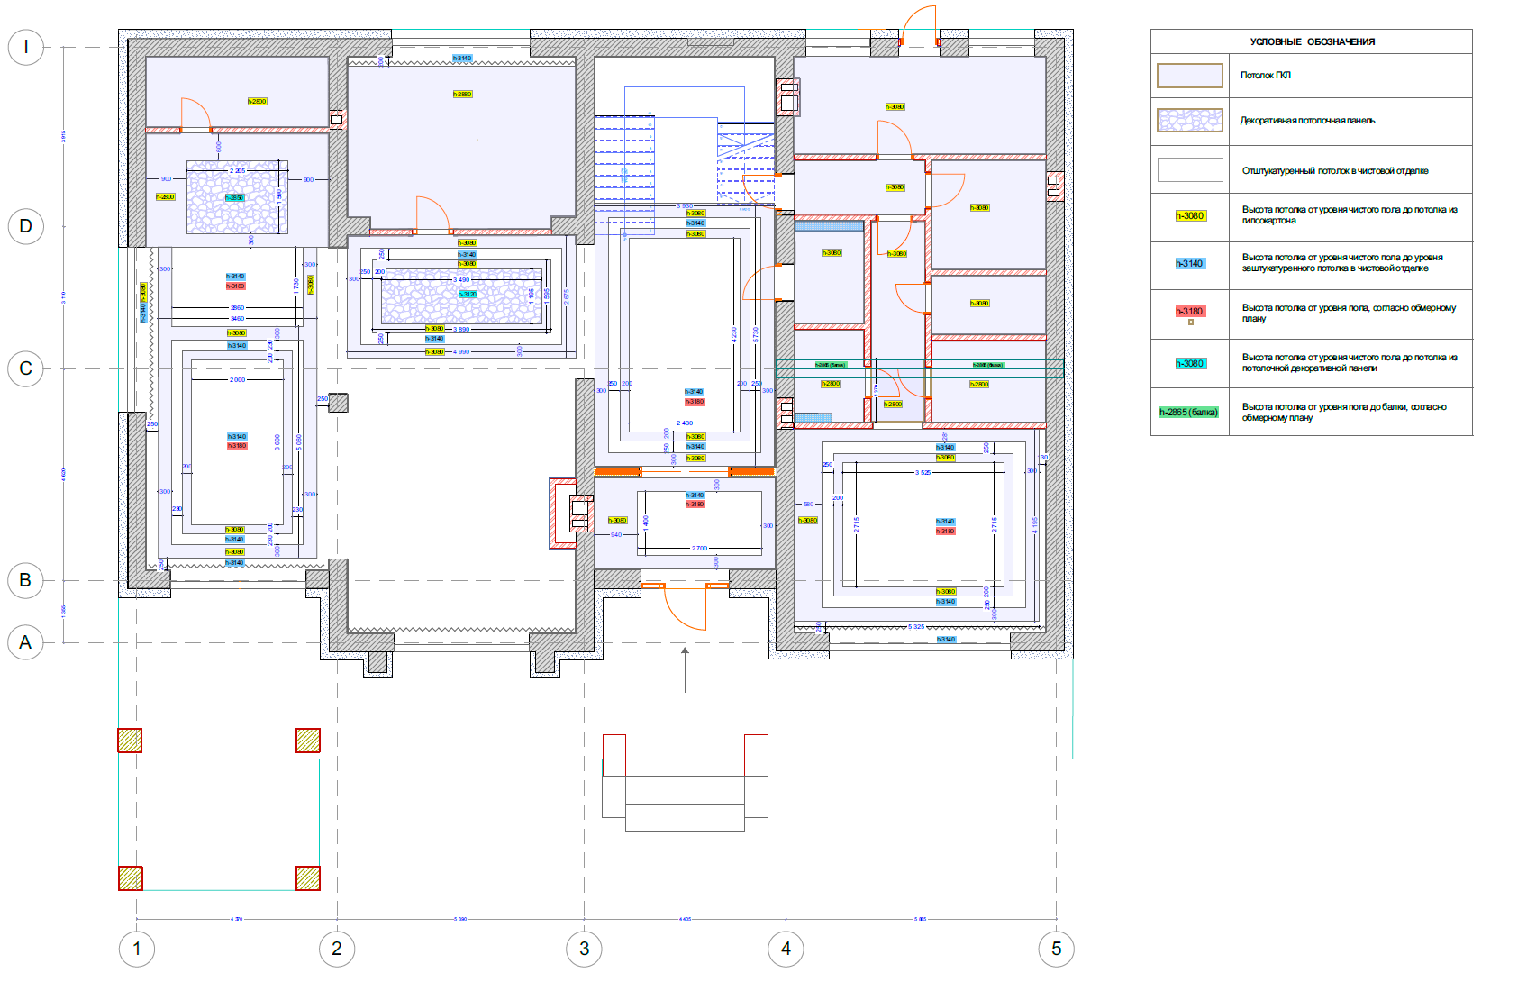Click the legend text Потолок ГКЛ
The width and height of the screenshot is (1527, 982).
click(x=1265, y=75)
